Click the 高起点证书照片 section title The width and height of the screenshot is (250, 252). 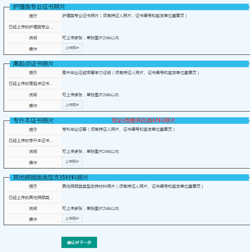click(33, 64)
